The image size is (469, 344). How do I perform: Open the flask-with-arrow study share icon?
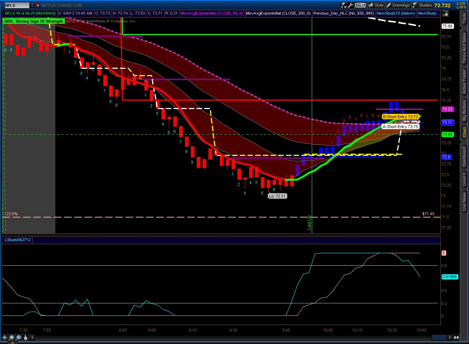[343, 5]
